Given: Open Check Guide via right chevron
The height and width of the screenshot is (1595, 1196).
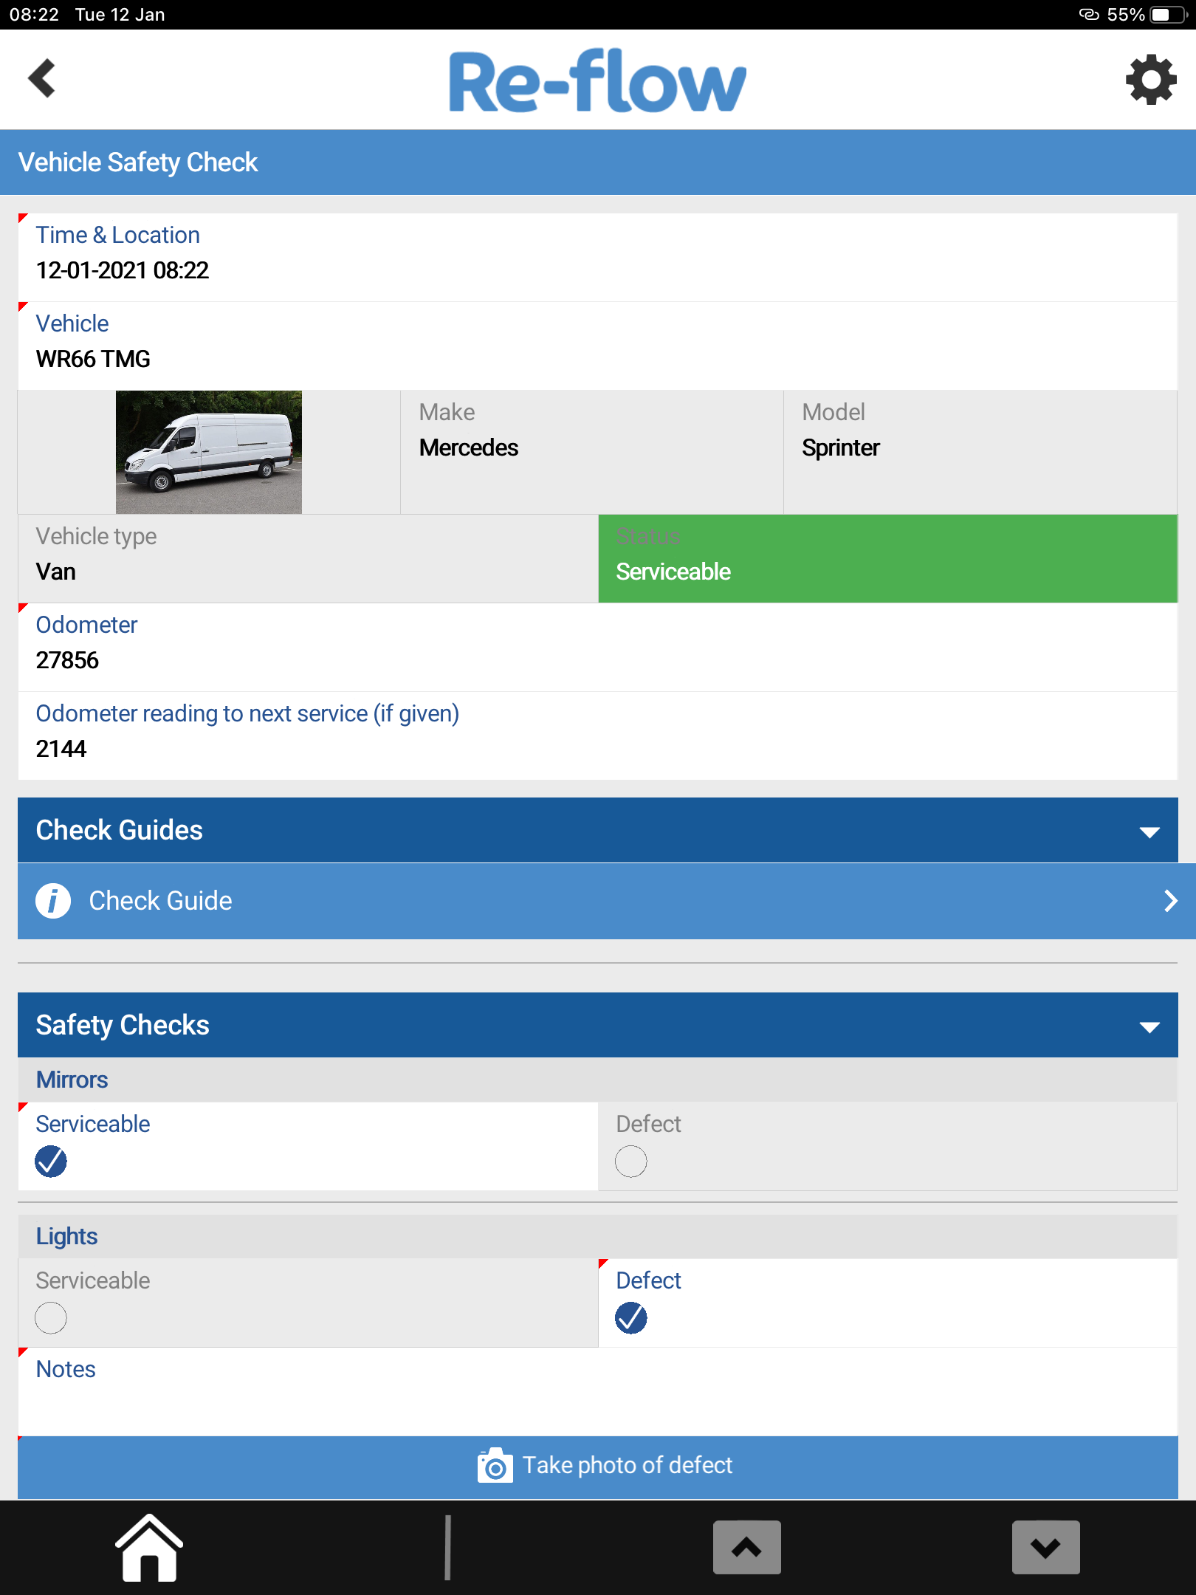Looking at the screenshot, I should pyautogui.click(x=1170, y=901).
